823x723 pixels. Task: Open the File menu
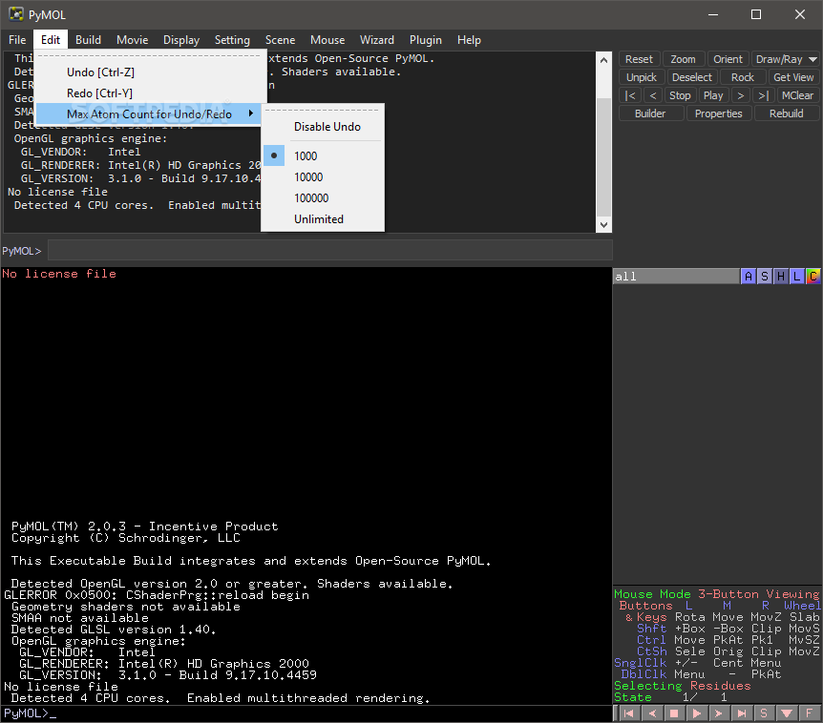17,40
